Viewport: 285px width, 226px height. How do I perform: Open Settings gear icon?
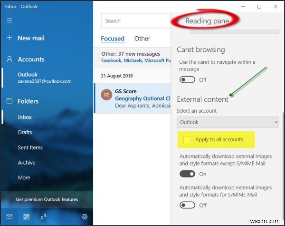pyautogui.click(x=85, y=216)
